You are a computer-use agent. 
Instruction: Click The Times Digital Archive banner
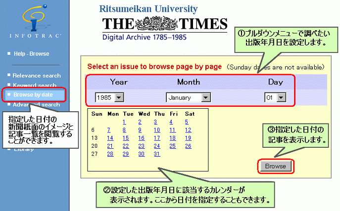point(165,28)
